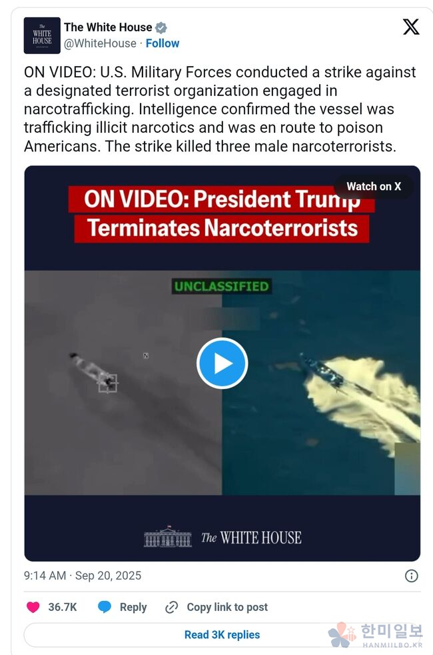This screenshot has height=655, width=433.
Task: Play the embedded video
Action: pyautogui.click(x=222, y=364)
